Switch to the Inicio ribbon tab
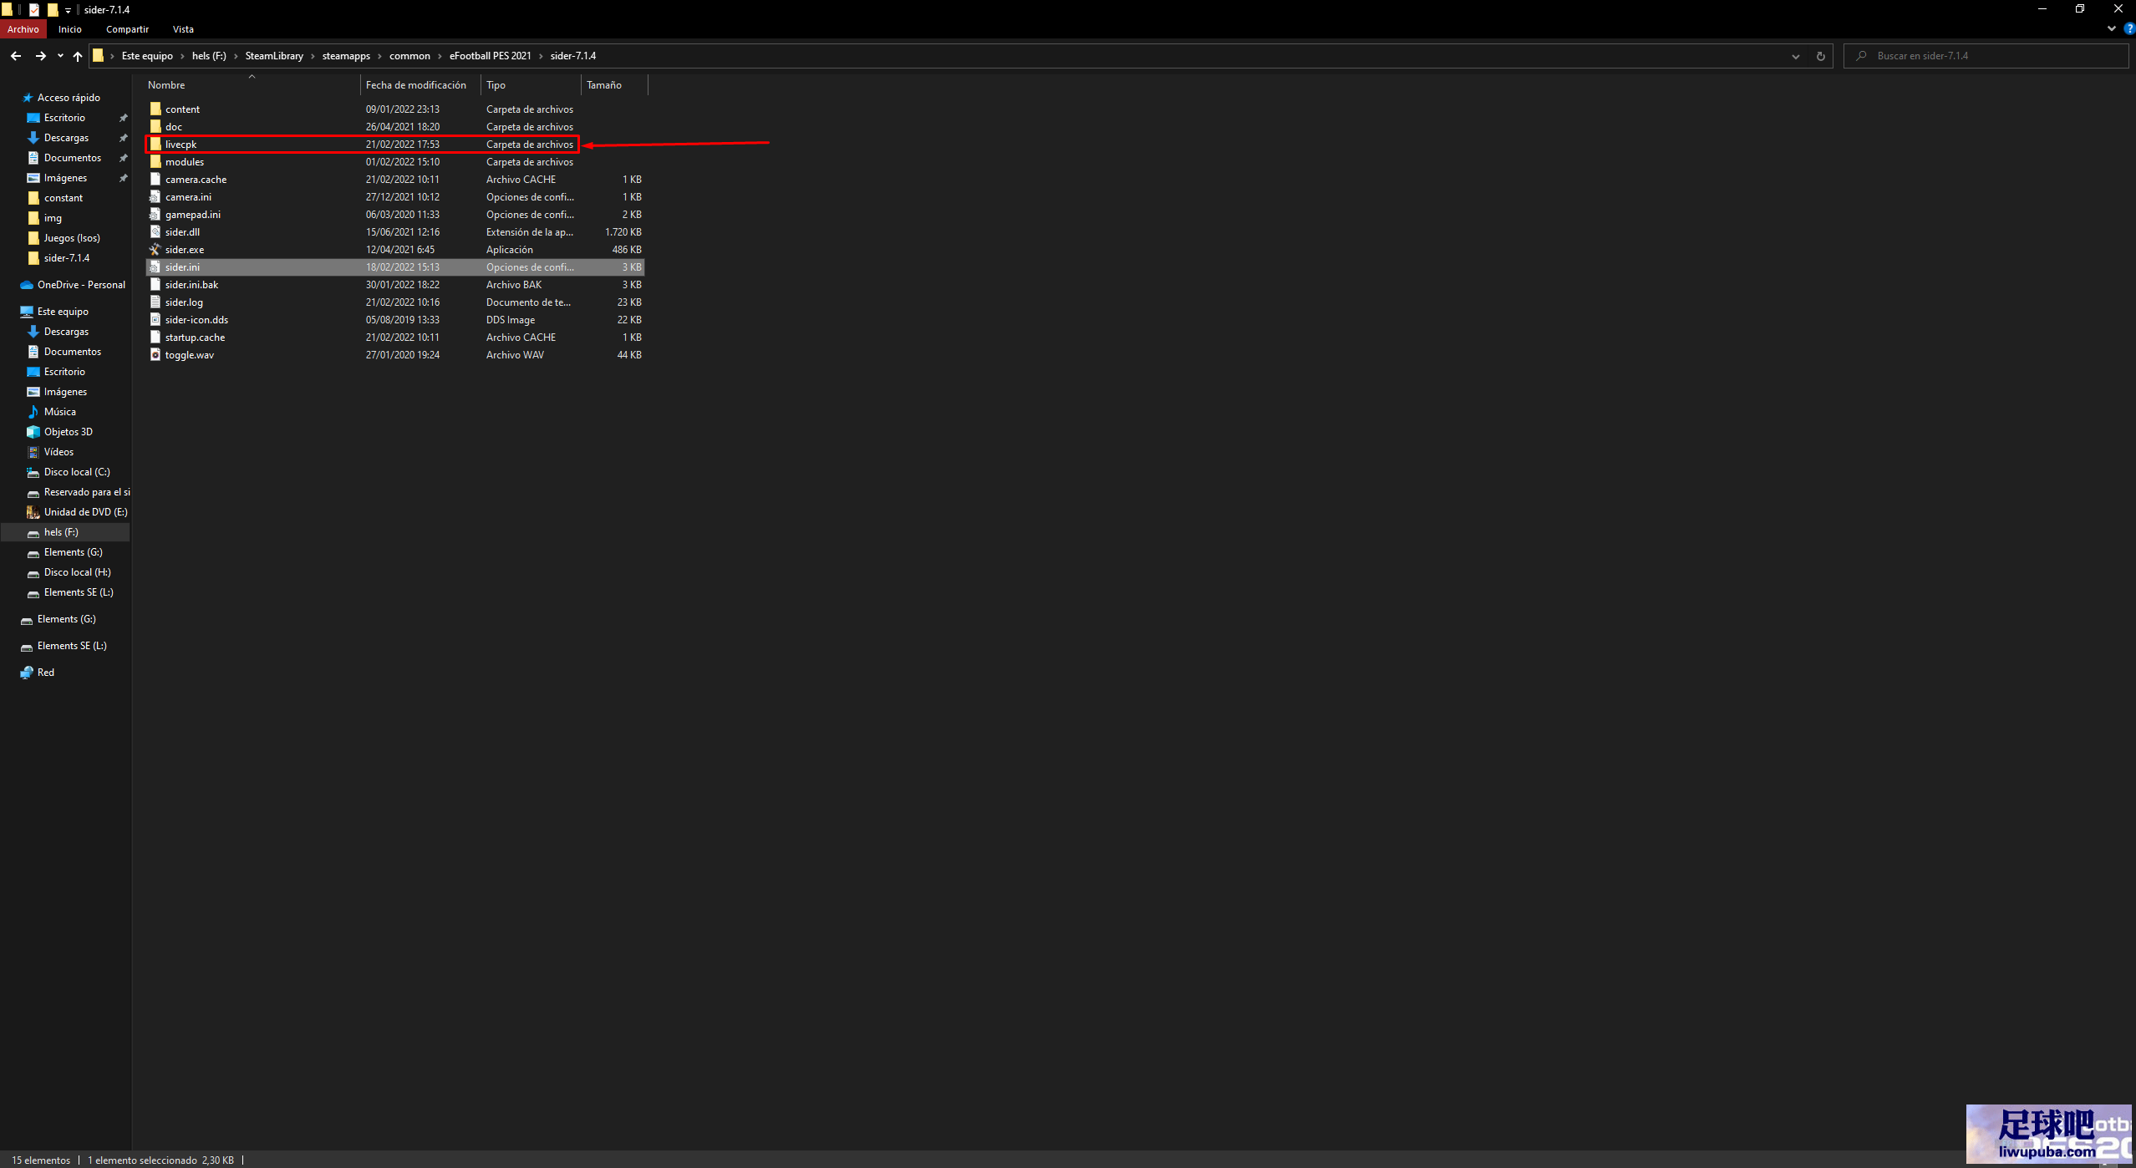 coord(70,29)
